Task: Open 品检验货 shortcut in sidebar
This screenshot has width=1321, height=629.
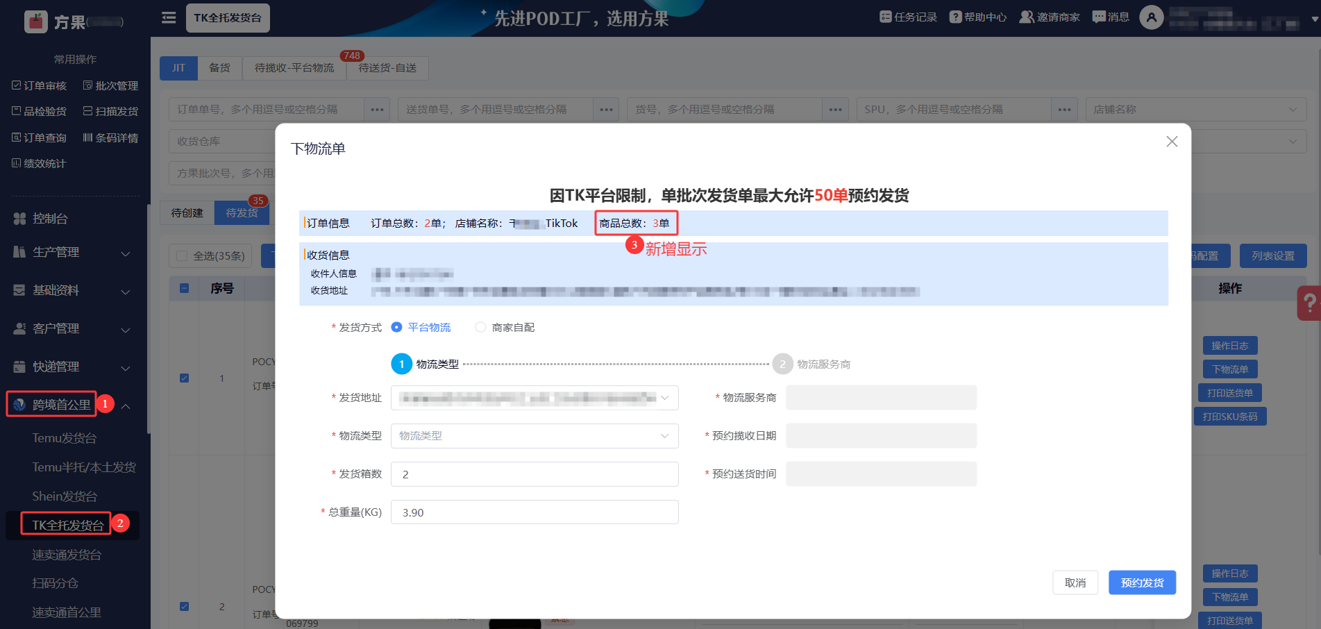Action: click(x=40, y=111)
